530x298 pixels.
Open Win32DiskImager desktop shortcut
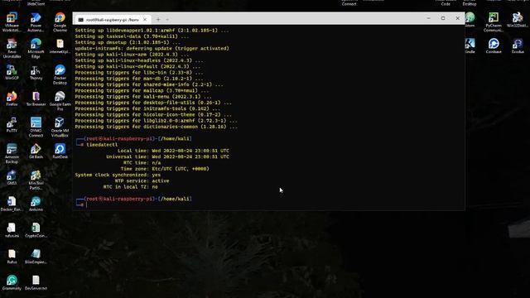[x=518, y=20]
